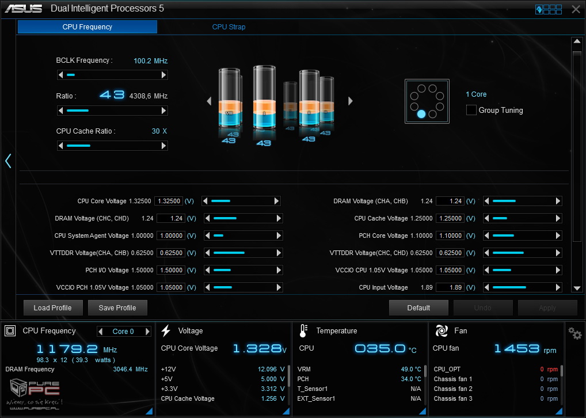Click the 1 Core label

click(476, 94)
